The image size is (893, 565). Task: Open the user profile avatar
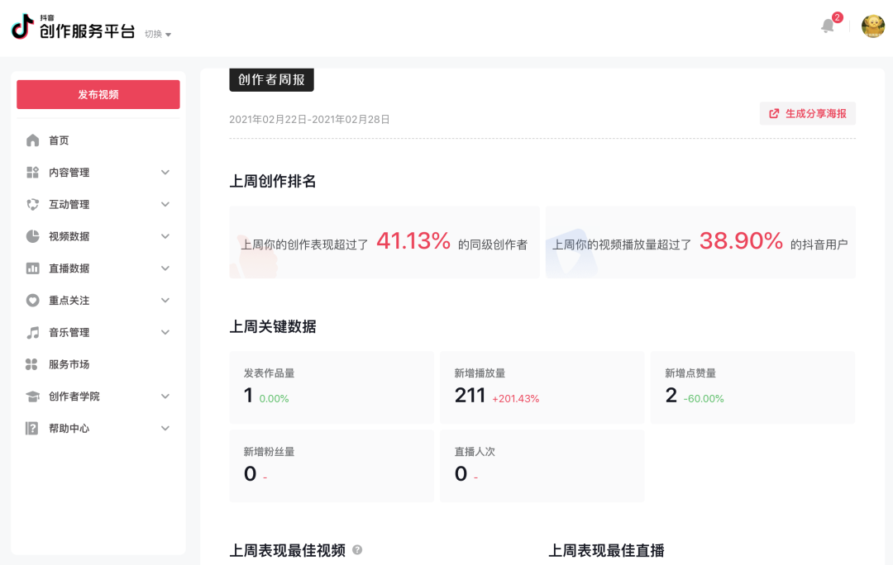click(x=872, y=26)
